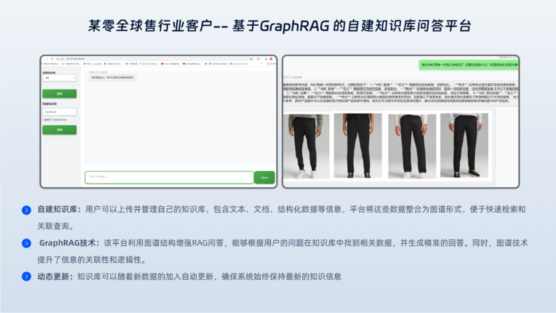Screen dimensions: 556x313
Task: Click the lower green create button in the sidebar
Action: [x=59, y=130]
